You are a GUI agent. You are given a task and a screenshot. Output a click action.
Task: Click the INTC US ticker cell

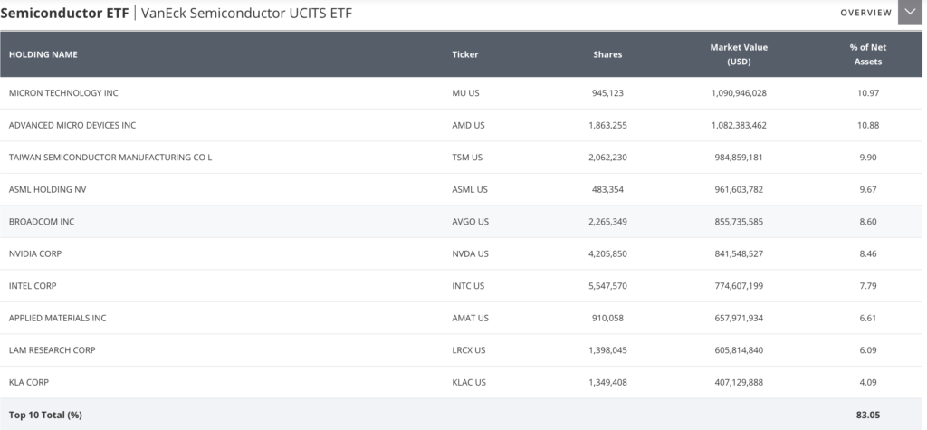468,286
